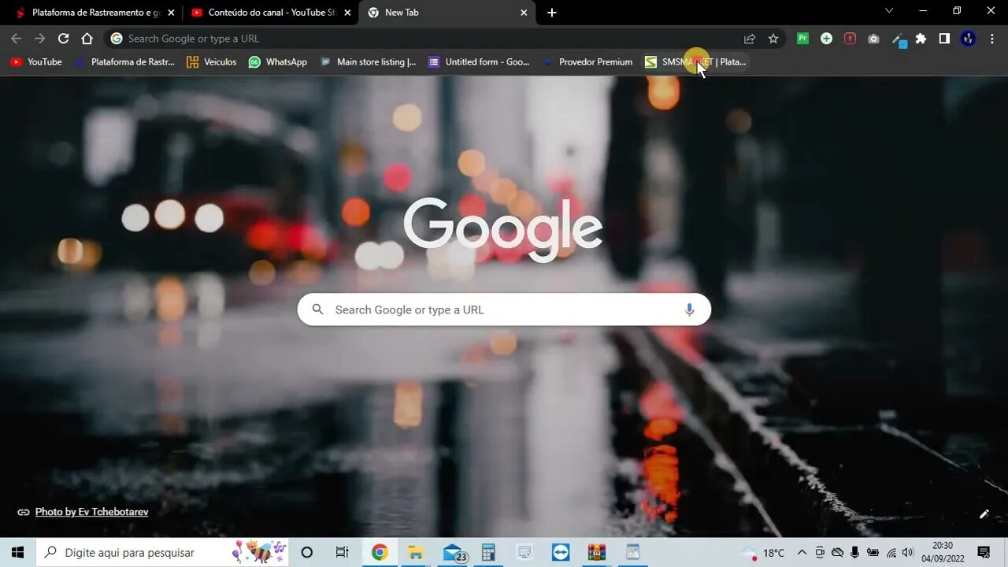Open the YouTube bookmark
1008x567 pixels.
[36, 62]
